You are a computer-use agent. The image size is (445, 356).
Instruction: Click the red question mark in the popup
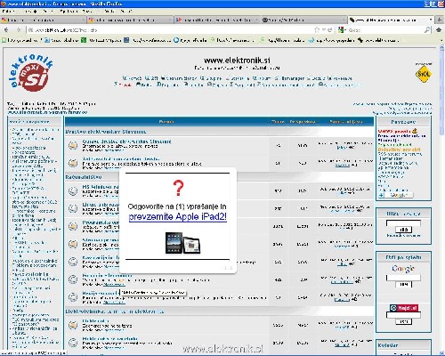tap(178, 188)
